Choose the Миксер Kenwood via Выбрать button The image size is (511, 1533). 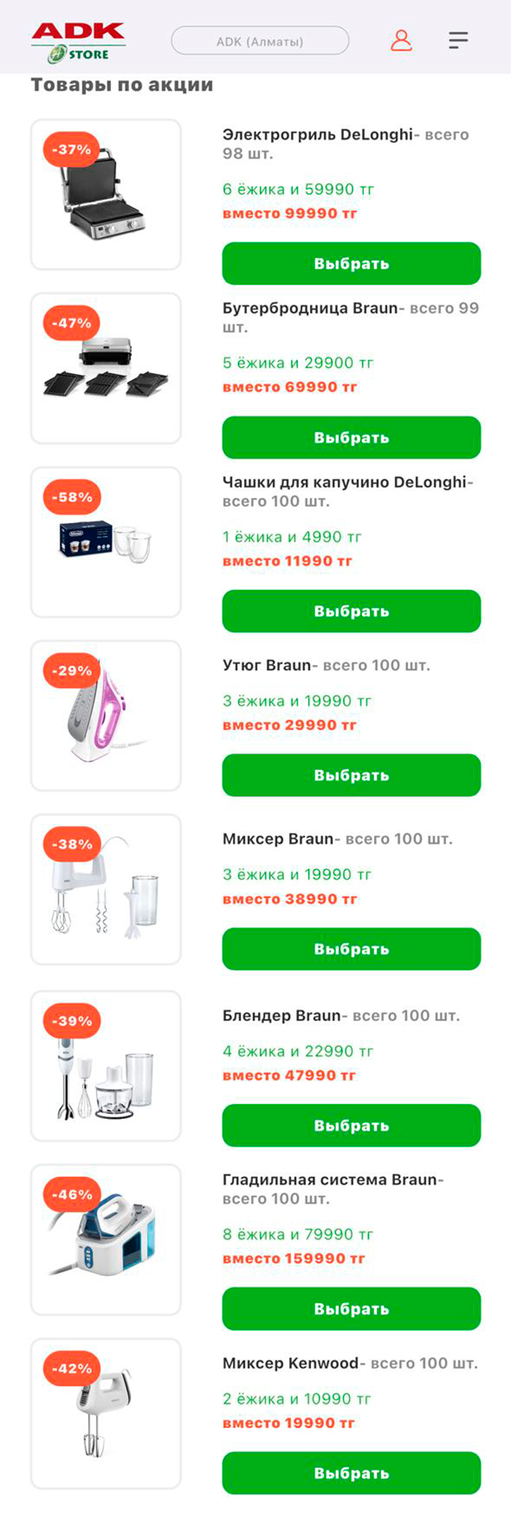pyautogui.click(x=351, y=1473)
